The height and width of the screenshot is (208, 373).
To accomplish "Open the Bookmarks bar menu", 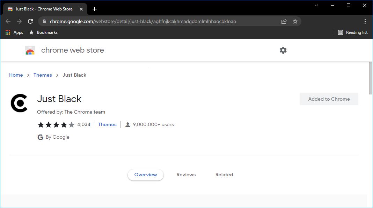I will tap(43, 32).
